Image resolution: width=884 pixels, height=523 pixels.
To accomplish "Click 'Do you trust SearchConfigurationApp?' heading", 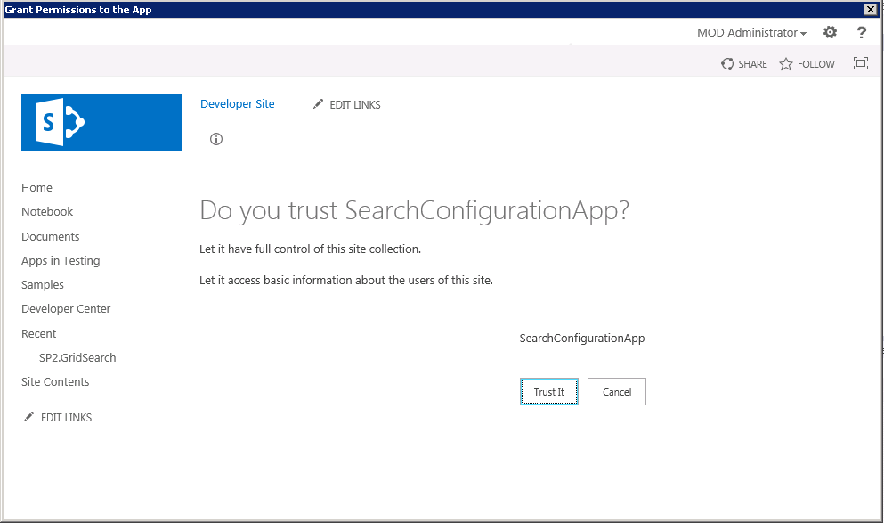I will point(414,210).
